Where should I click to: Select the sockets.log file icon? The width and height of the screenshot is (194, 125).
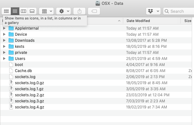(11, 77)
